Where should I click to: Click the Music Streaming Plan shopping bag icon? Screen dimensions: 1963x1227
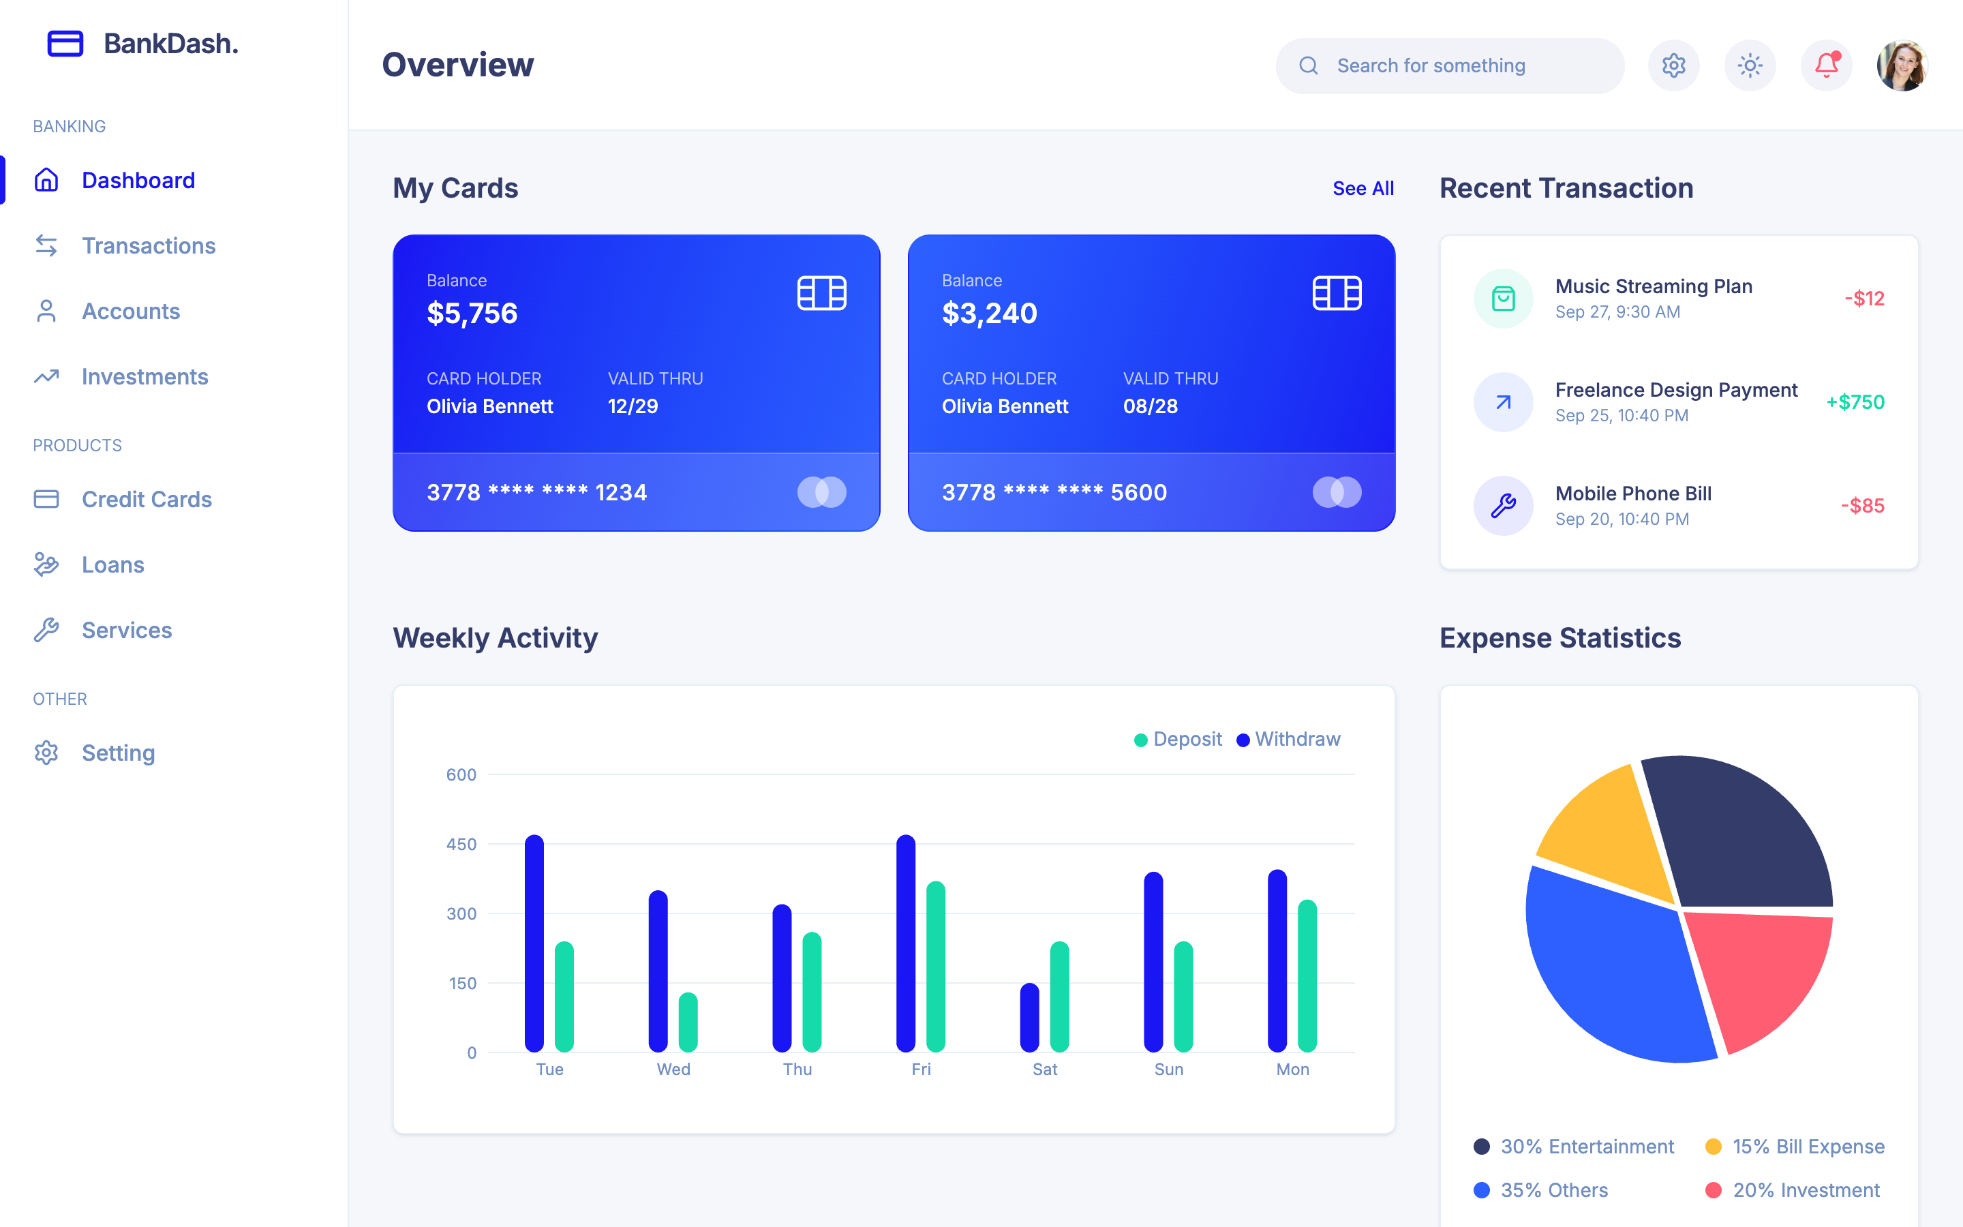(x=1503, y=299)
